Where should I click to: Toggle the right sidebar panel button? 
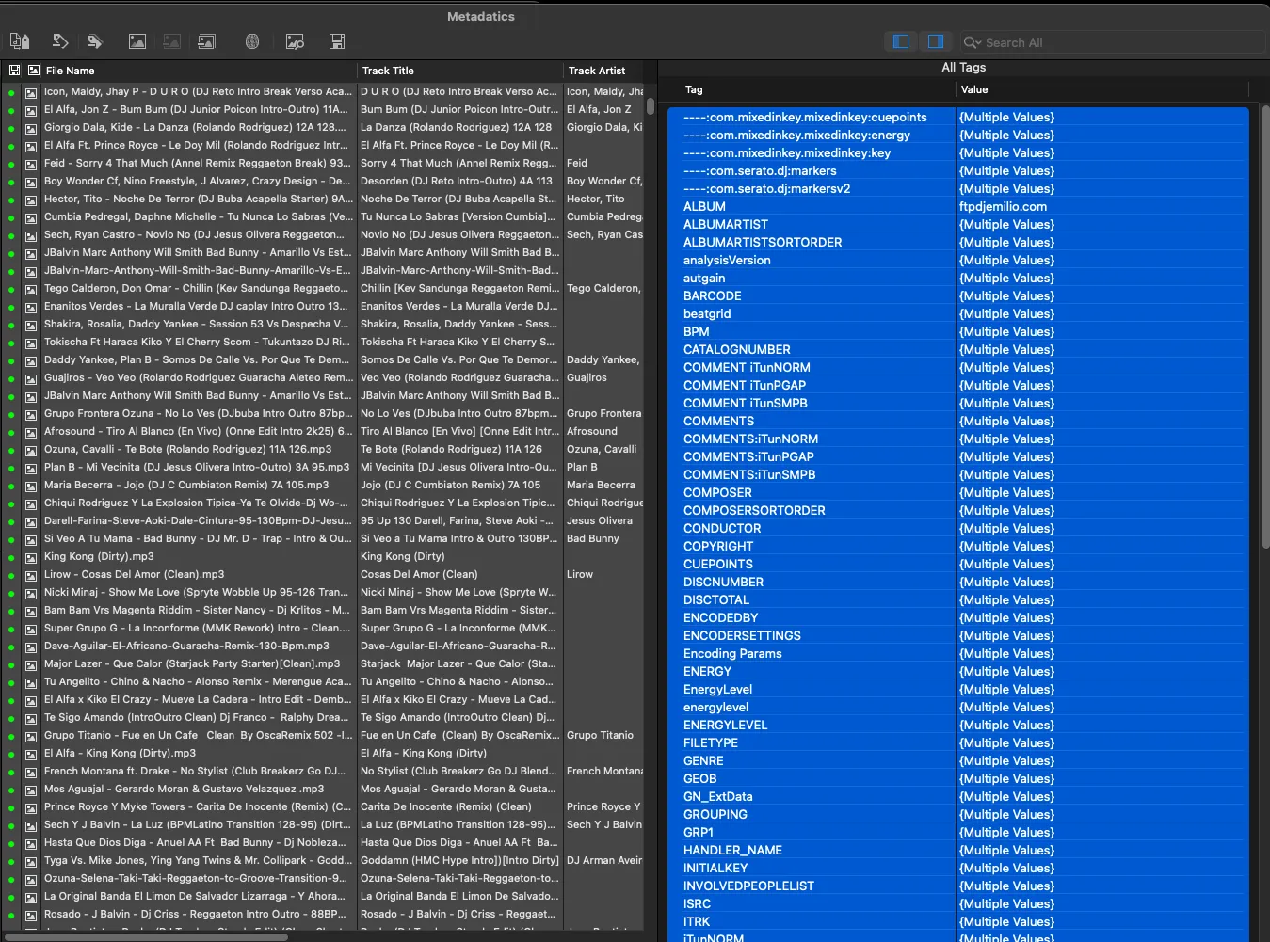[x=935, y=41]
